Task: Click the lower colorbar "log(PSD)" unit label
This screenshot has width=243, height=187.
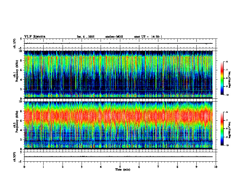Action: (230, 130)
